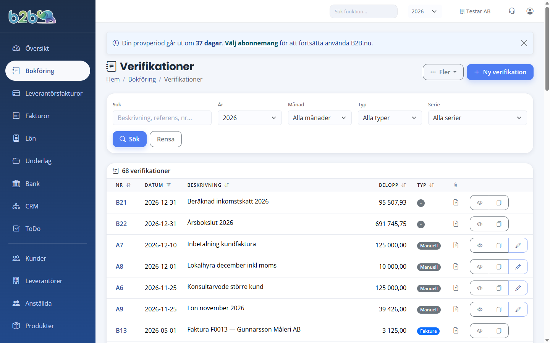This screenshot has width=550, height=343.
Task: Open Bank in sidebar
Action: [48, 184]
